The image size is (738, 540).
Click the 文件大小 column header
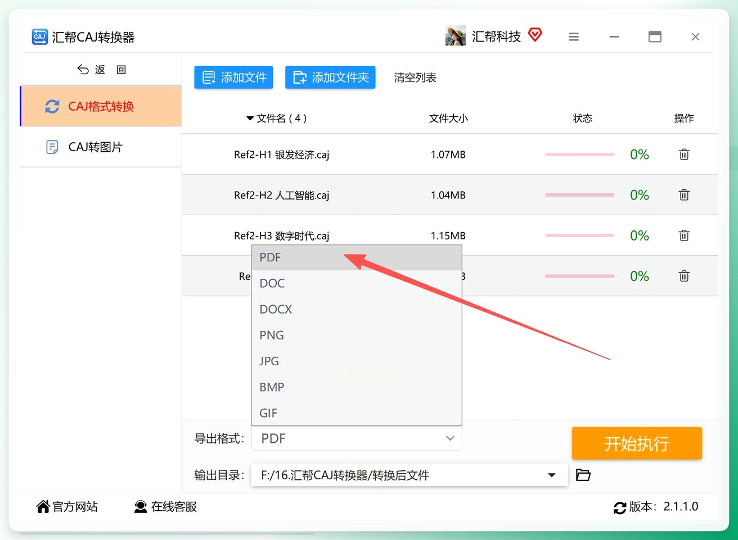[448, 119]
